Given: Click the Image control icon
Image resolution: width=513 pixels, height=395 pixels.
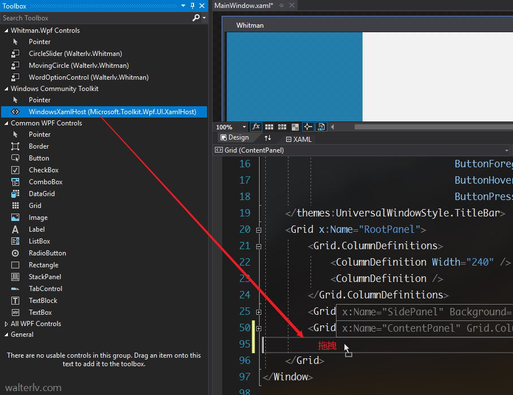Looking at the screenshot, I should tap(15, 218).
